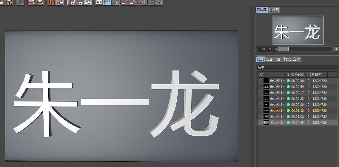Click the highlighted AB swap icon
This screenshot has height=167, width=339.
click(107, 2)
